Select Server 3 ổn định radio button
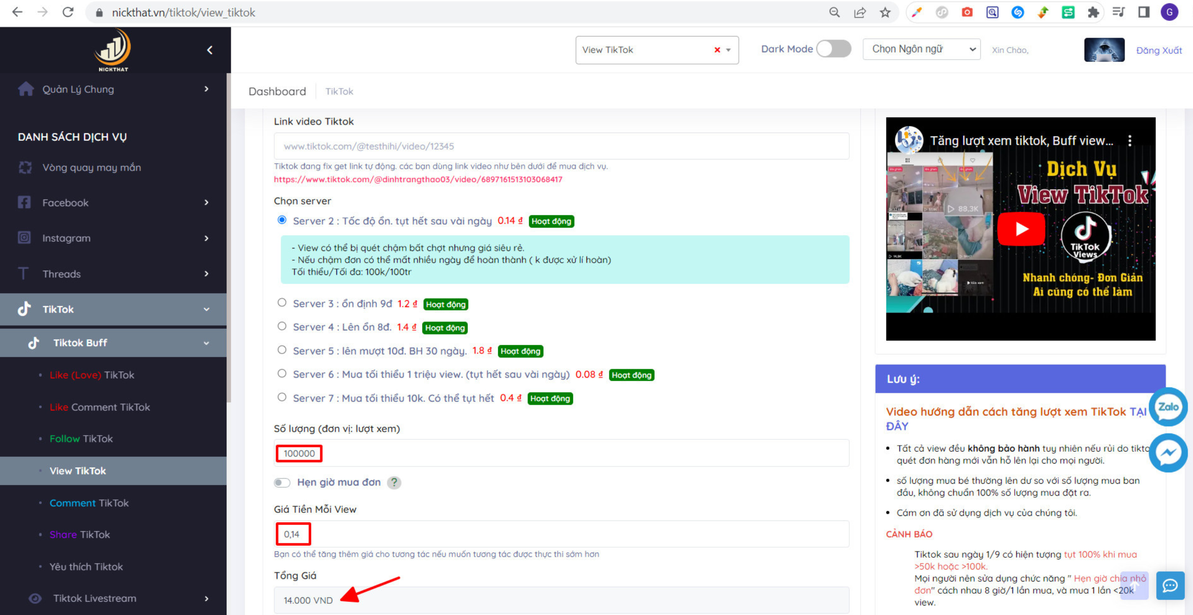 [x=282, y=302]
